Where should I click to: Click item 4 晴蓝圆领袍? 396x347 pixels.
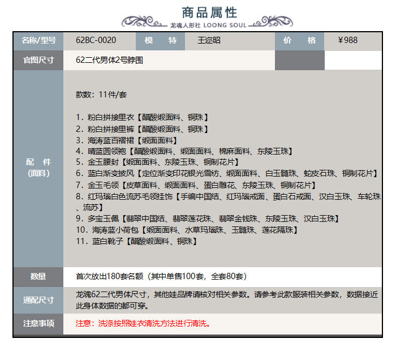[184, 151]
